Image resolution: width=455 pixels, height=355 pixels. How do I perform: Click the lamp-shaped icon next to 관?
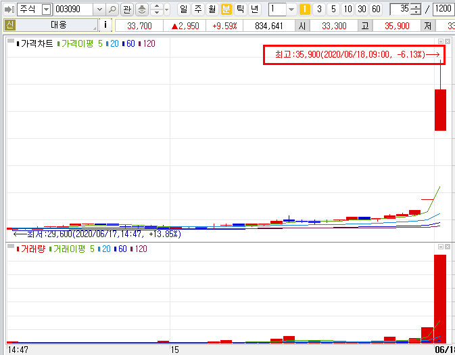tap(142, 9)
